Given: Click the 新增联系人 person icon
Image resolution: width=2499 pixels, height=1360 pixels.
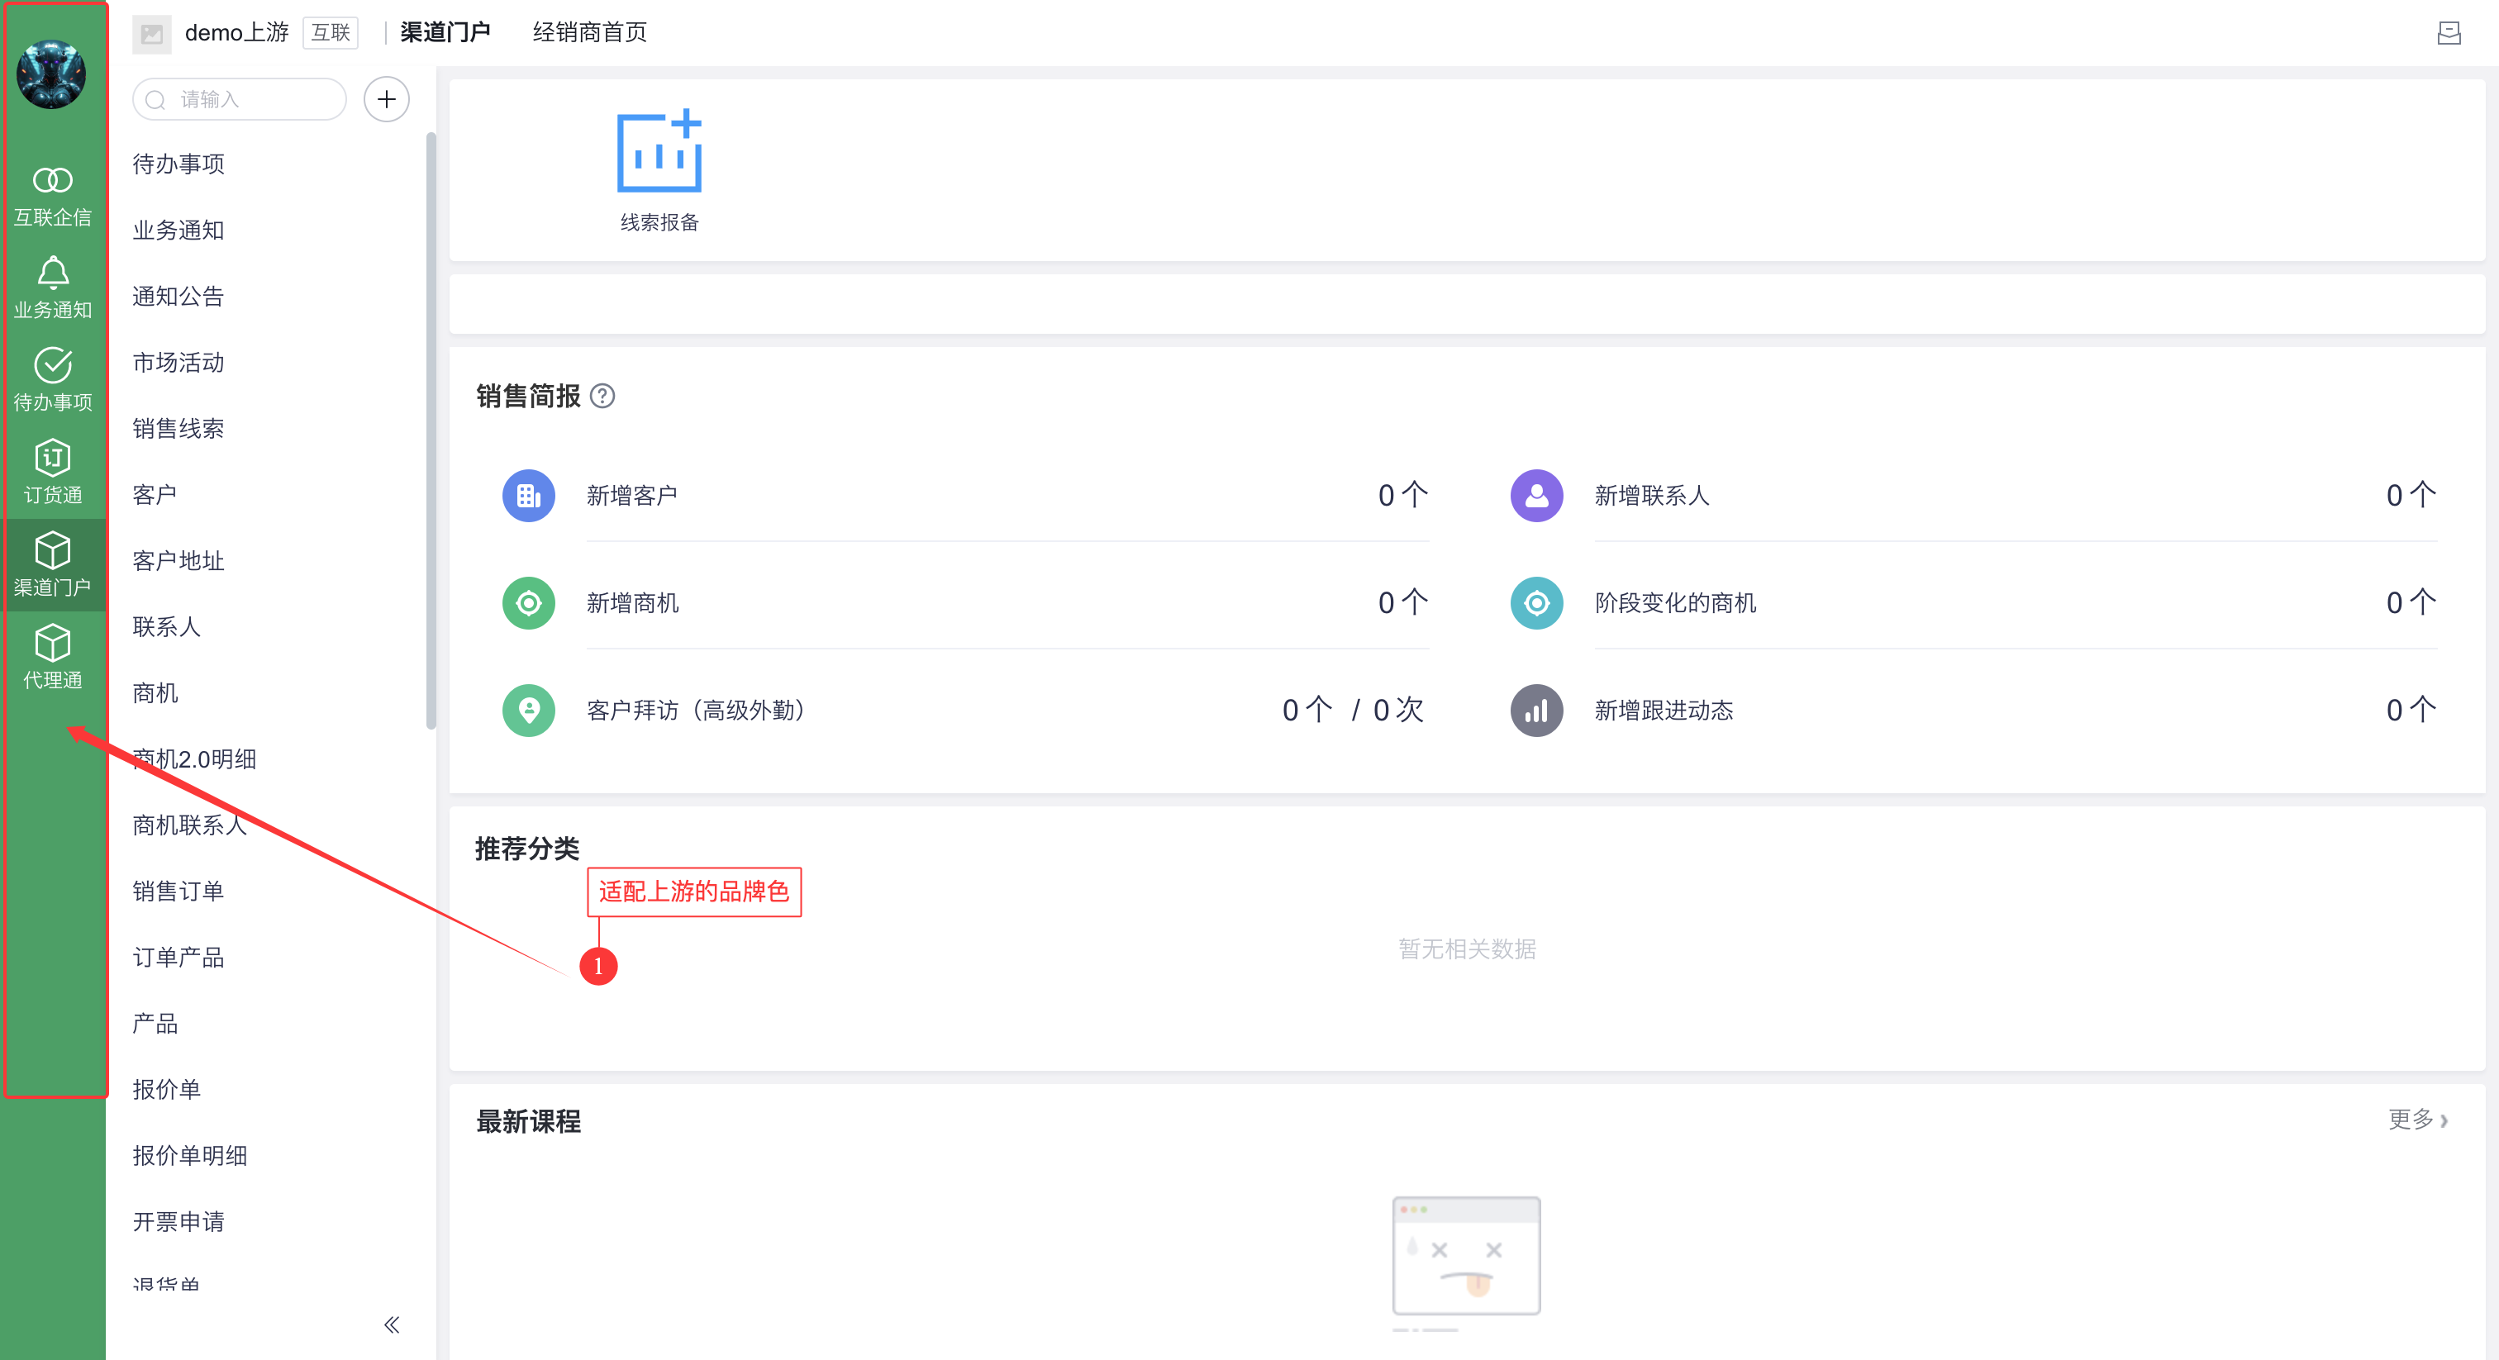Looking at the screenshot, I should click(1536, 496).
